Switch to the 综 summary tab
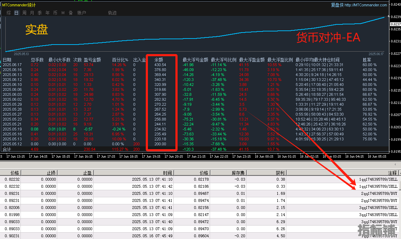Image resolution: width=401 pixels, height=239 pixels. (x=9, y=13)
